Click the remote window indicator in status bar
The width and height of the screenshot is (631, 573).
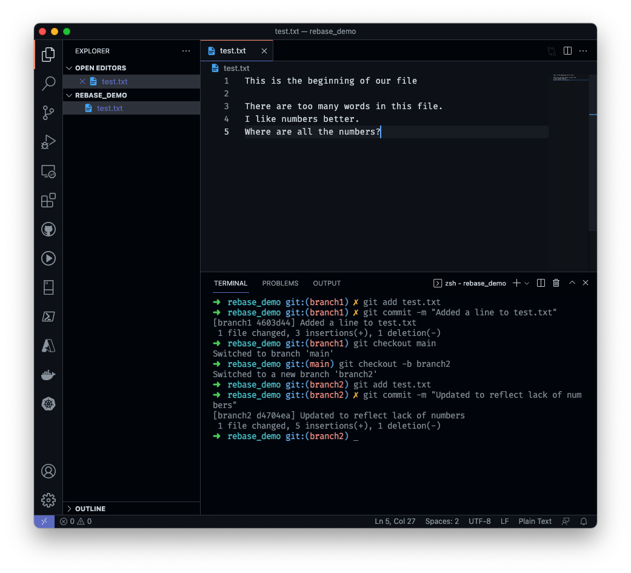[44, 521]
